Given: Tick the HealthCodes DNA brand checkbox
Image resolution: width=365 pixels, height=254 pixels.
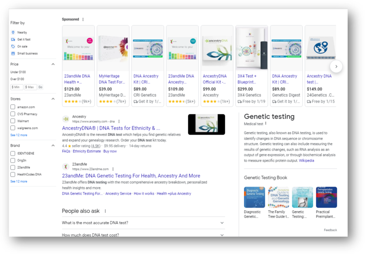Looking at the screenshot, I should coord(13,174).
